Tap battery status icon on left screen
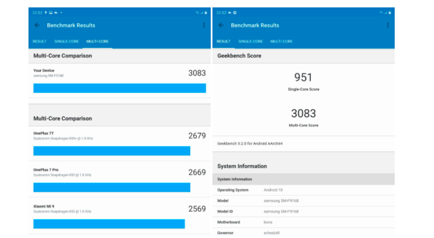Screen dimensions: 434x238 [206, 13]
